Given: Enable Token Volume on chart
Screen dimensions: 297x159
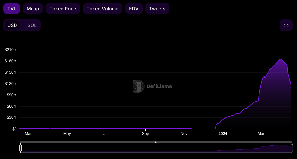Looking at the screenshot, I should (103, 9).
